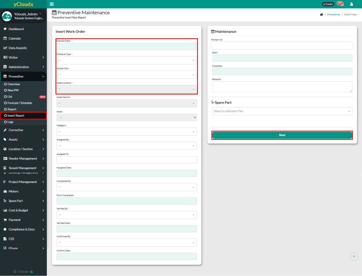Image resolution: width=362 pixels, height=276 pixels.
Task: Select the Overview radio item under Preventive
Action: click(13, 84)
